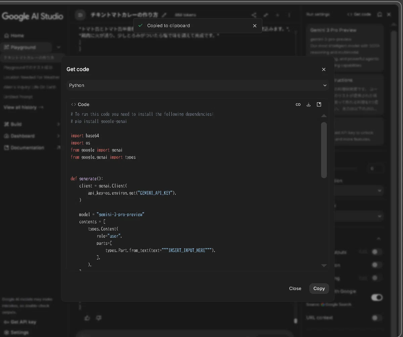Screen dimensions: 403x337
Task: Click the share icon in the prompt header
Action: (254, 15)
